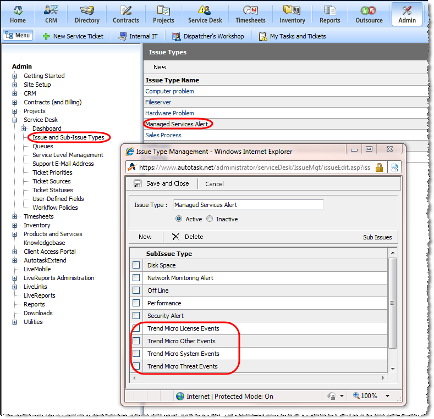The height and width of the screenshot is (419, 434).
Task: Open the Hardware Problem issue type link
Action: pyautogui.click(x=169, y=113)
